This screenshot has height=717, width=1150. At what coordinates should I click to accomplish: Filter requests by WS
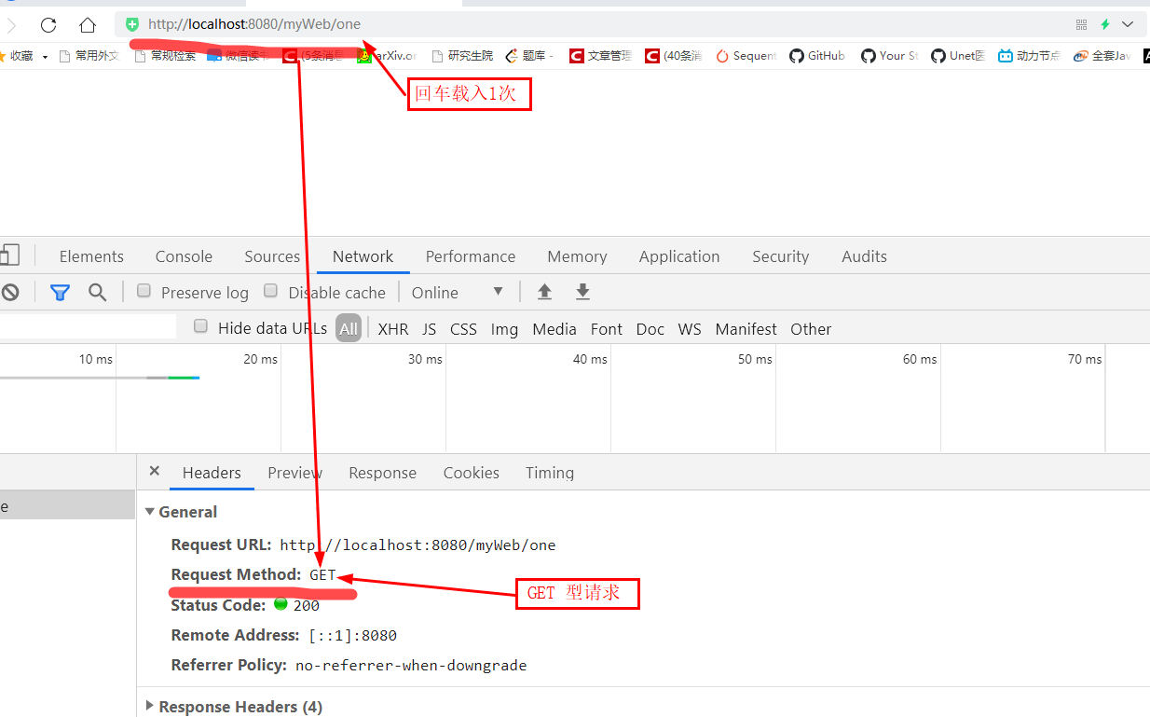690,329
